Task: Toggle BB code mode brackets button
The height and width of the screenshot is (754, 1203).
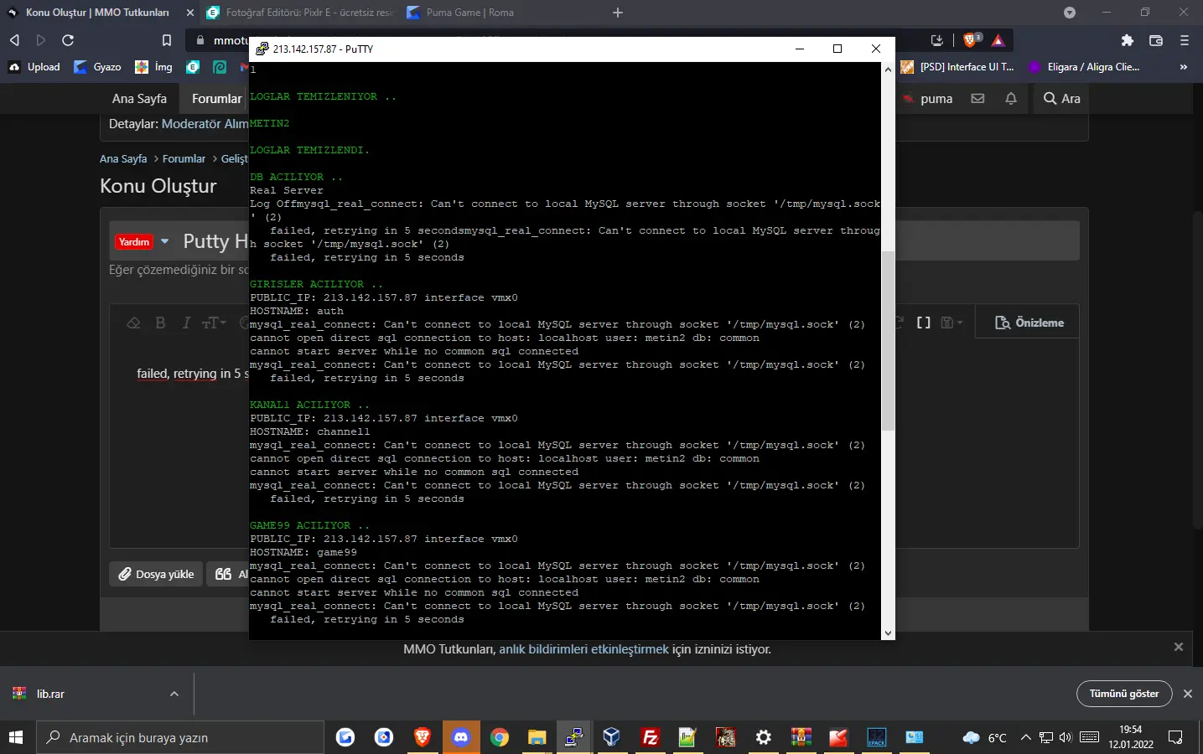Action: pos(923,323)
